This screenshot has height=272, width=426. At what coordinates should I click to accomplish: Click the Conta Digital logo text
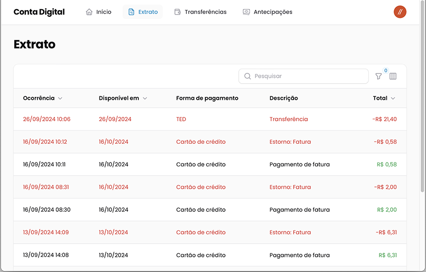pyautogui.click(x=39, y=12)
